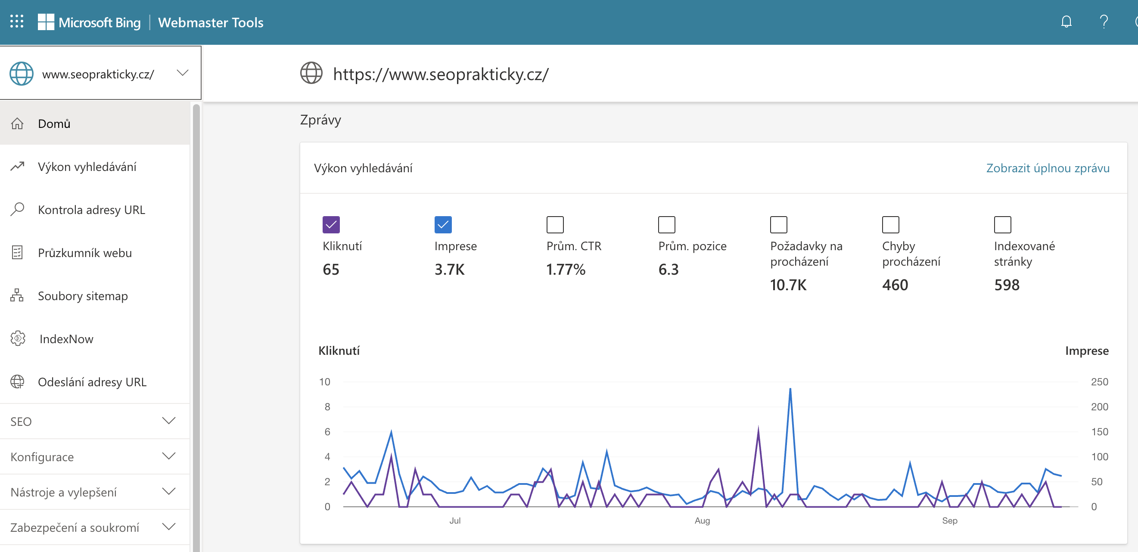This screenshot has width=1138, height=552.
Task: Open Průzkumník webu
Action: [94, 253]
